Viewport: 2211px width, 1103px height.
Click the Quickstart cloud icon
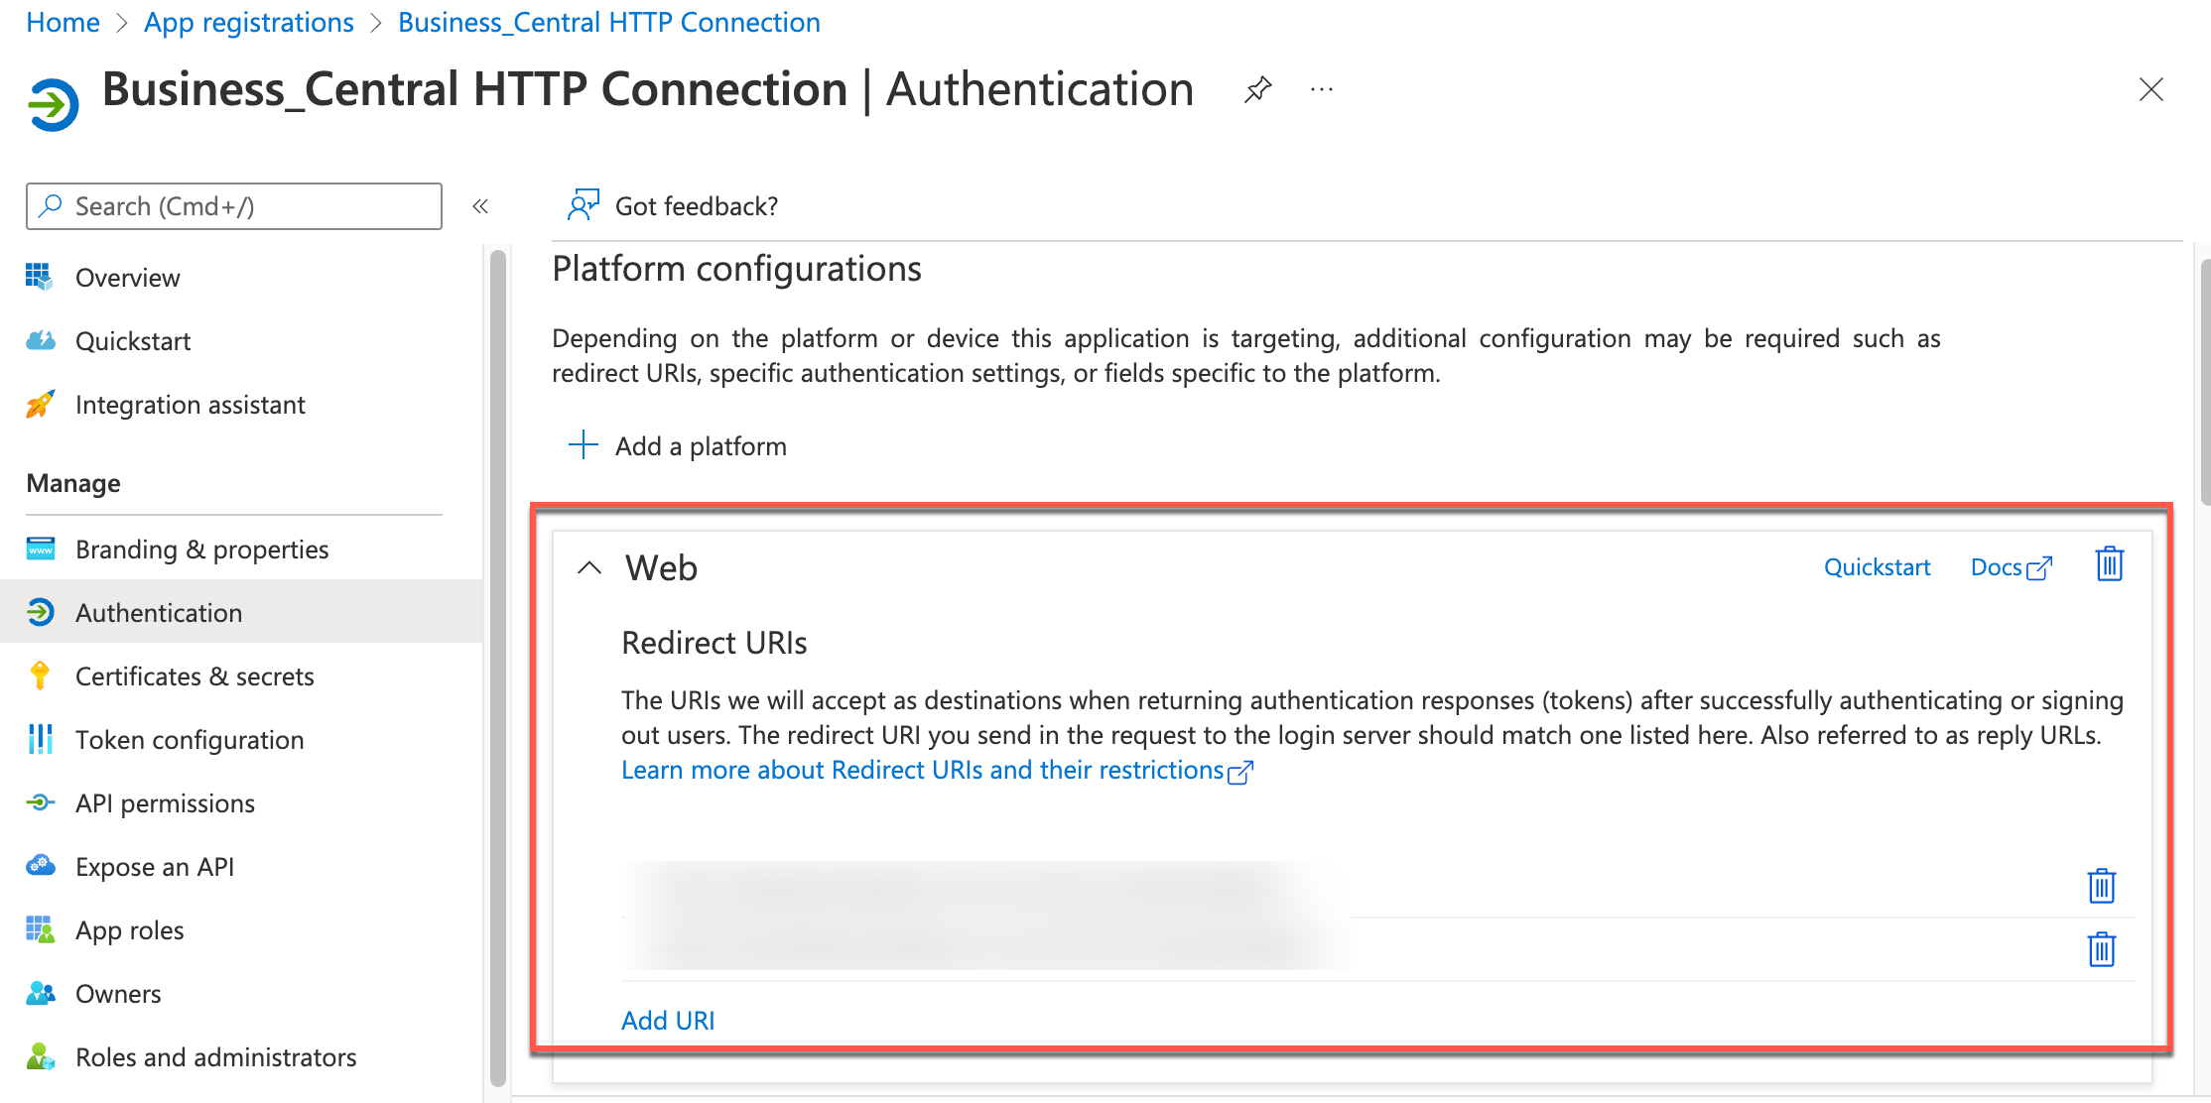(40, 341)
